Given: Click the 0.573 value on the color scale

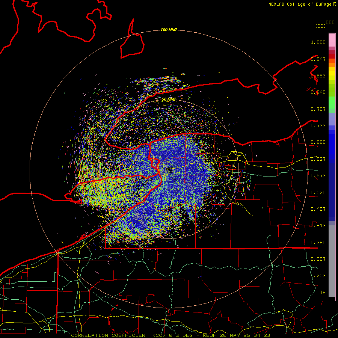Looking at the screenshot, I should click(318, 176).
